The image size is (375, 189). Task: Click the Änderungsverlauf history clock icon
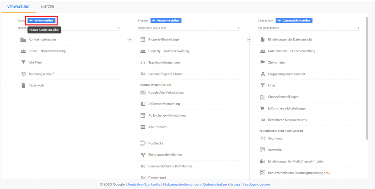point(23,74)
